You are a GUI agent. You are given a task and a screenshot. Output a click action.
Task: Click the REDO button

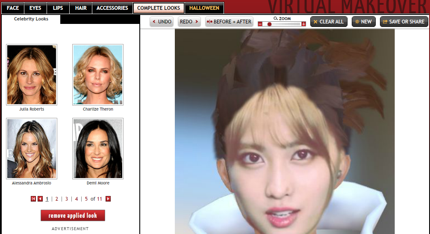tap(189, 22)
